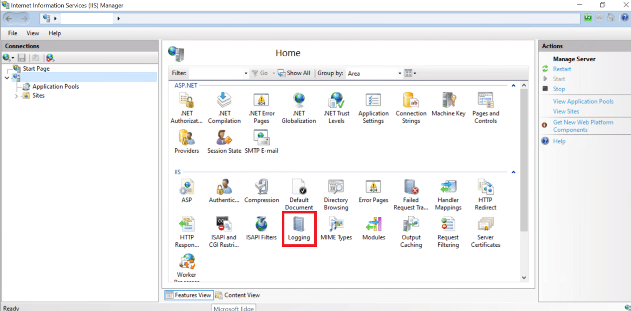Open the HTTP Redirect feature
Viewport: 631px width, 311px height.
click(x=486, y=195)
